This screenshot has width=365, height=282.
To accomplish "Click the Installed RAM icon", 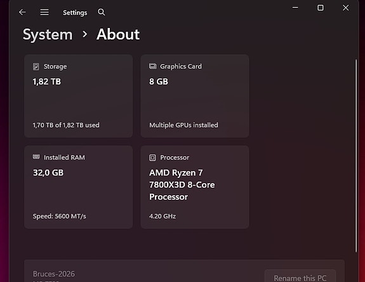I will point(36,157).
